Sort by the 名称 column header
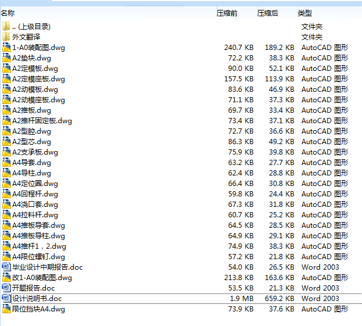The width and height of the screenshot is (362, 326). [8, 13]
